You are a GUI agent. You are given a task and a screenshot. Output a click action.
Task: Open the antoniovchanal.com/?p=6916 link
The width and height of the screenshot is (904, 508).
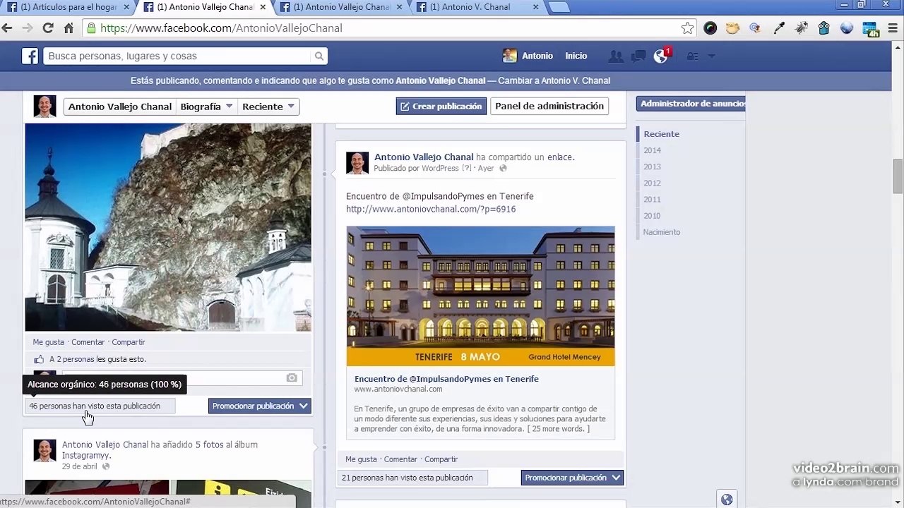pyautogui.click(x=431, y=210)
